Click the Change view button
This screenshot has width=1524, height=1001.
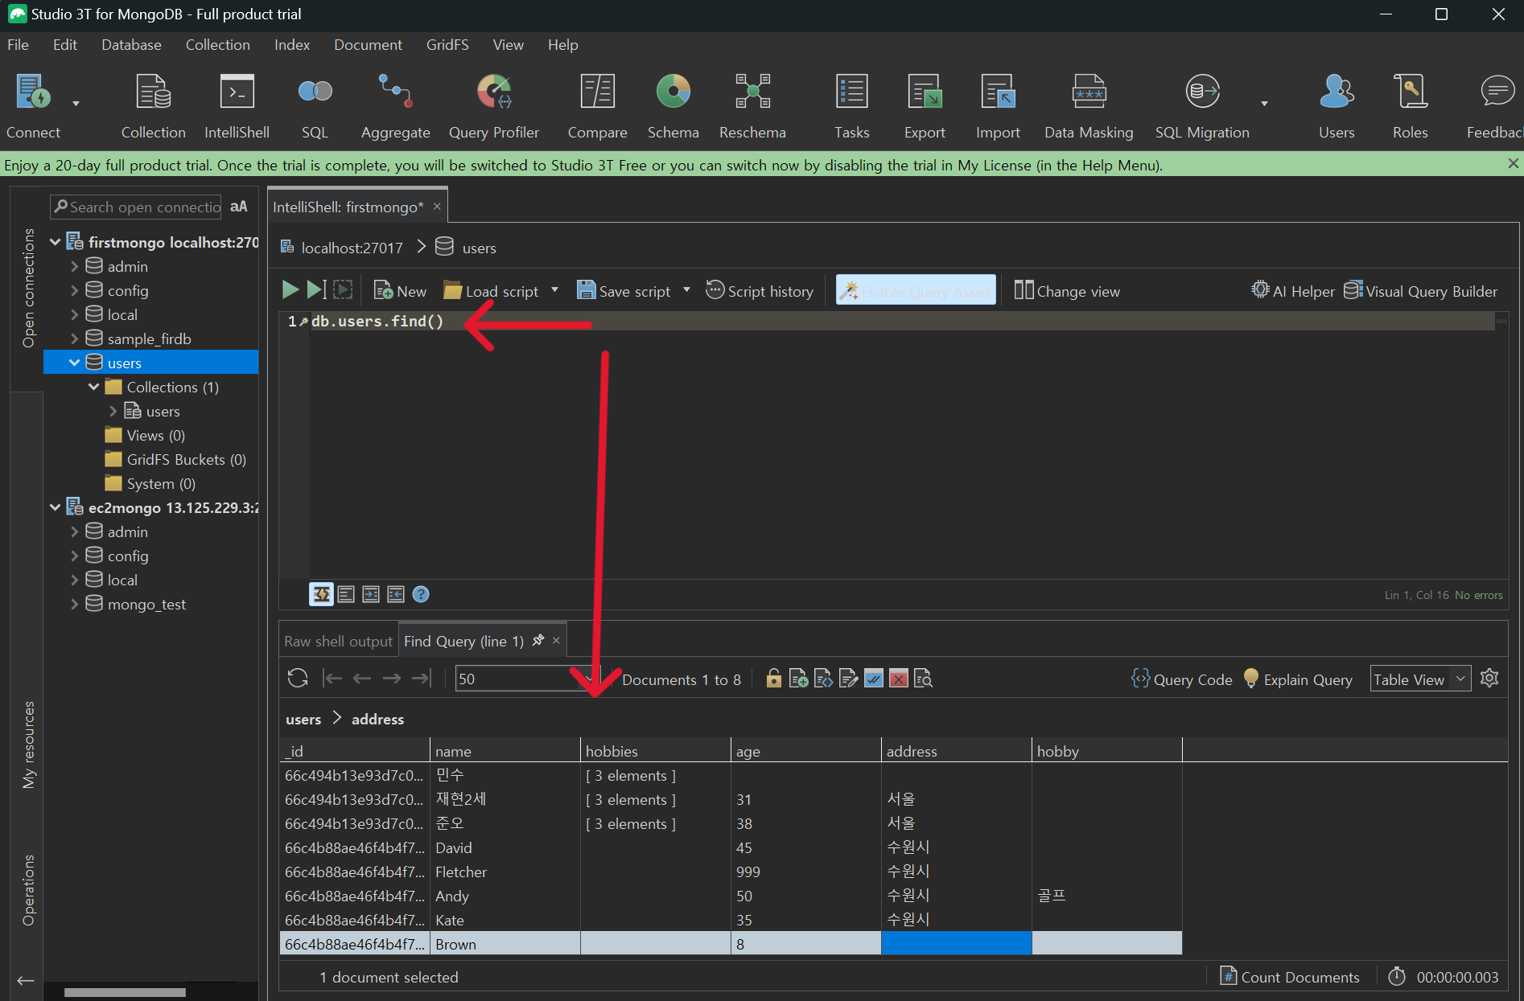click(1067, 290)
